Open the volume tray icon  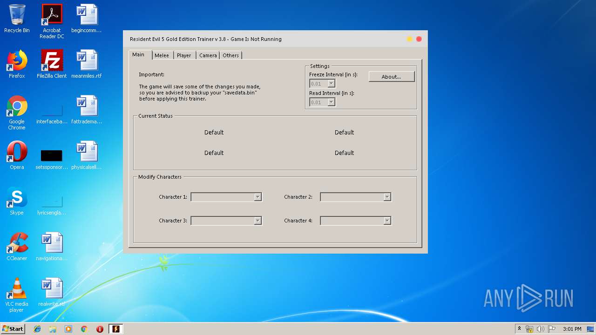[x=541, y=329]
